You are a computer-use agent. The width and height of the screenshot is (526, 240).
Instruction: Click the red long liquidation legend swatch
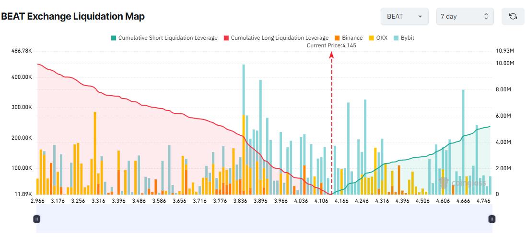(225, 38)
